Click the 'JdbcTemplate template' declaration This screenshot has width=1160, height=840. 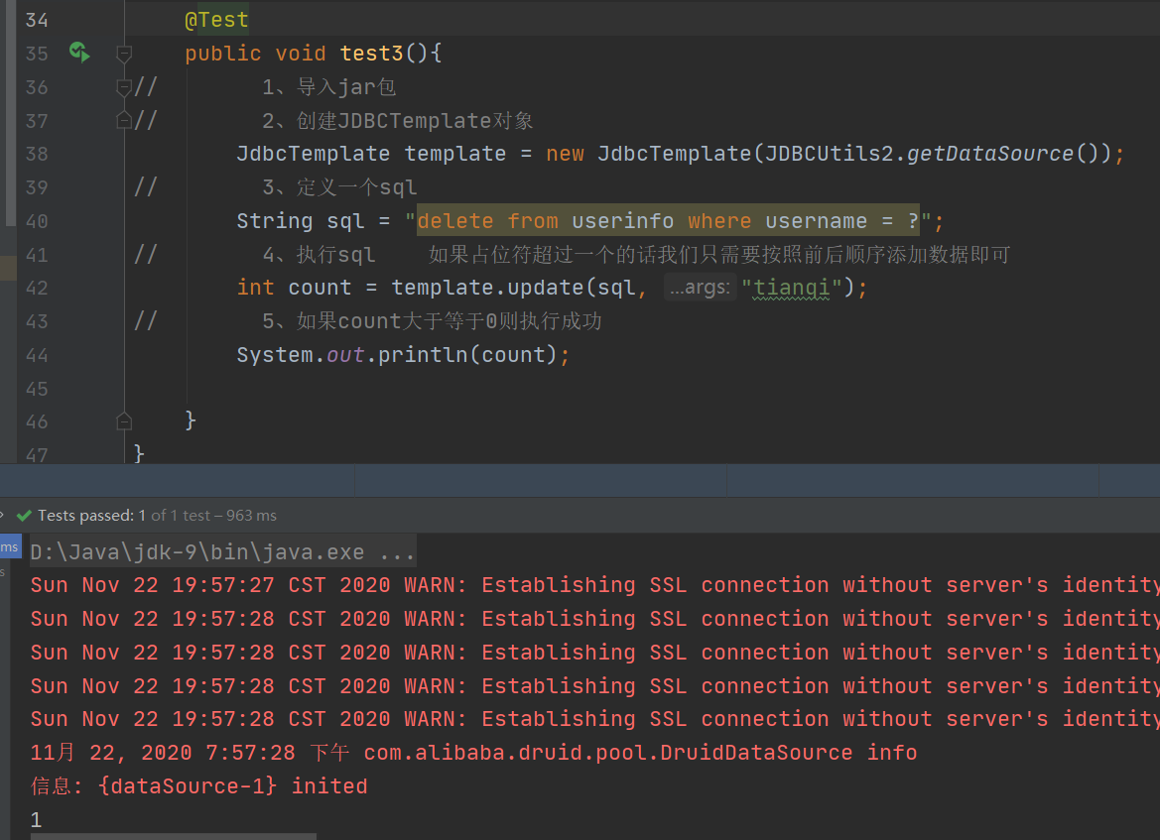tap(371, 153)
